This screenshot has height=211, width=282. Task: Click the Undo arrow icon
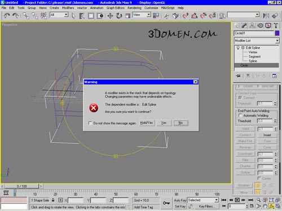(7, 16)
